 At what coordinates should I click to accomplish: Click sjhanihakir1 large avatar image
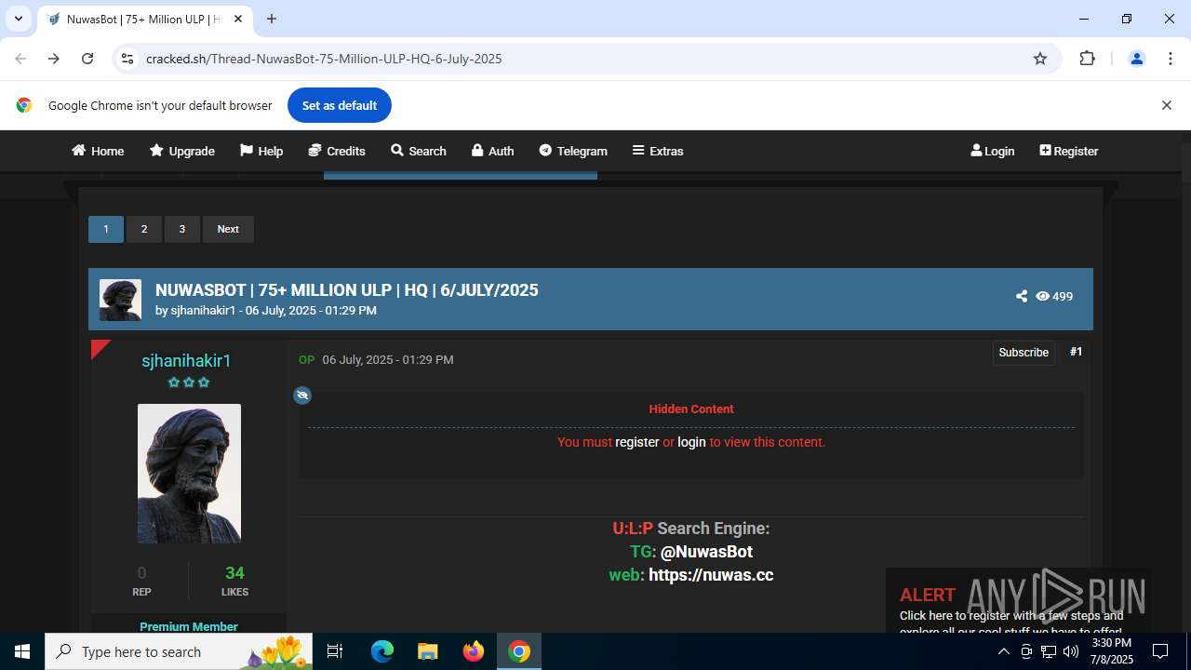click(189, 473)
